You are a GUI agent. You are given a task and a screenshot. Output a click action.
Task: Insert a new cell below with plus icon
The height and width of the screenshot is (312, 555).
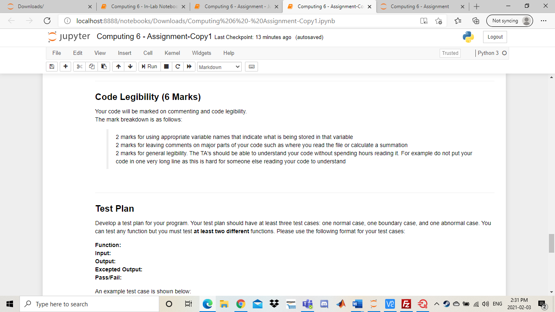(65, 67)
